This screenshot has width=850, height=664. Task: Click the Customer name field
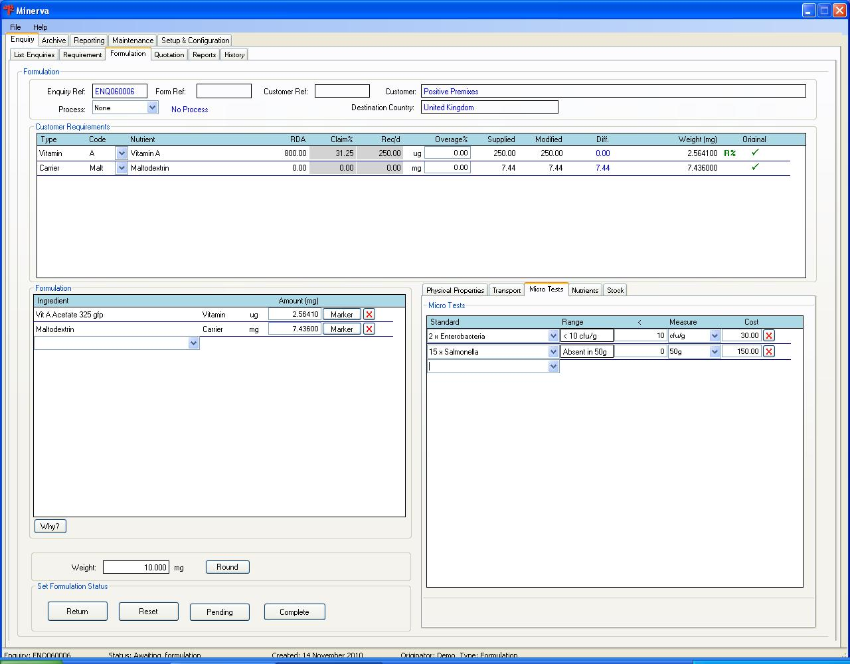[x=614, y=92]
